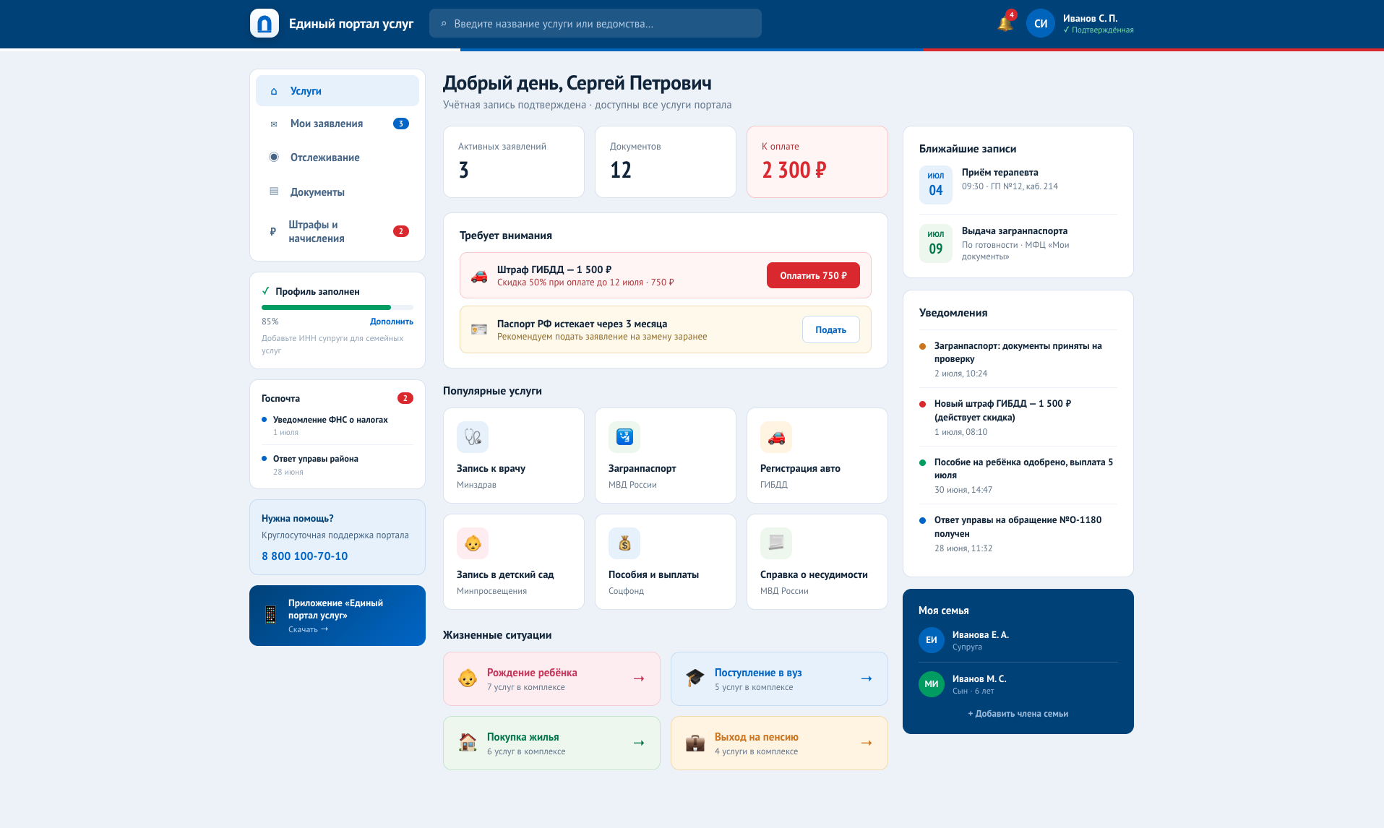Open the notifications bell icon

[x=1005, y=23]
